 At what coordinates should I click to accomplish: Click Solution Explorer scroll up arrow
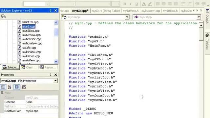(x=56, y=22)
